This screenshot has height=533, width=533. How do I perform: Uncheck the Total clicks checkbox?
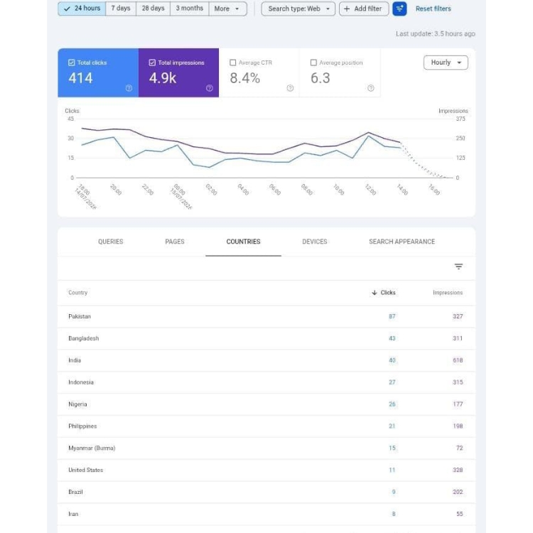(71, 63)
